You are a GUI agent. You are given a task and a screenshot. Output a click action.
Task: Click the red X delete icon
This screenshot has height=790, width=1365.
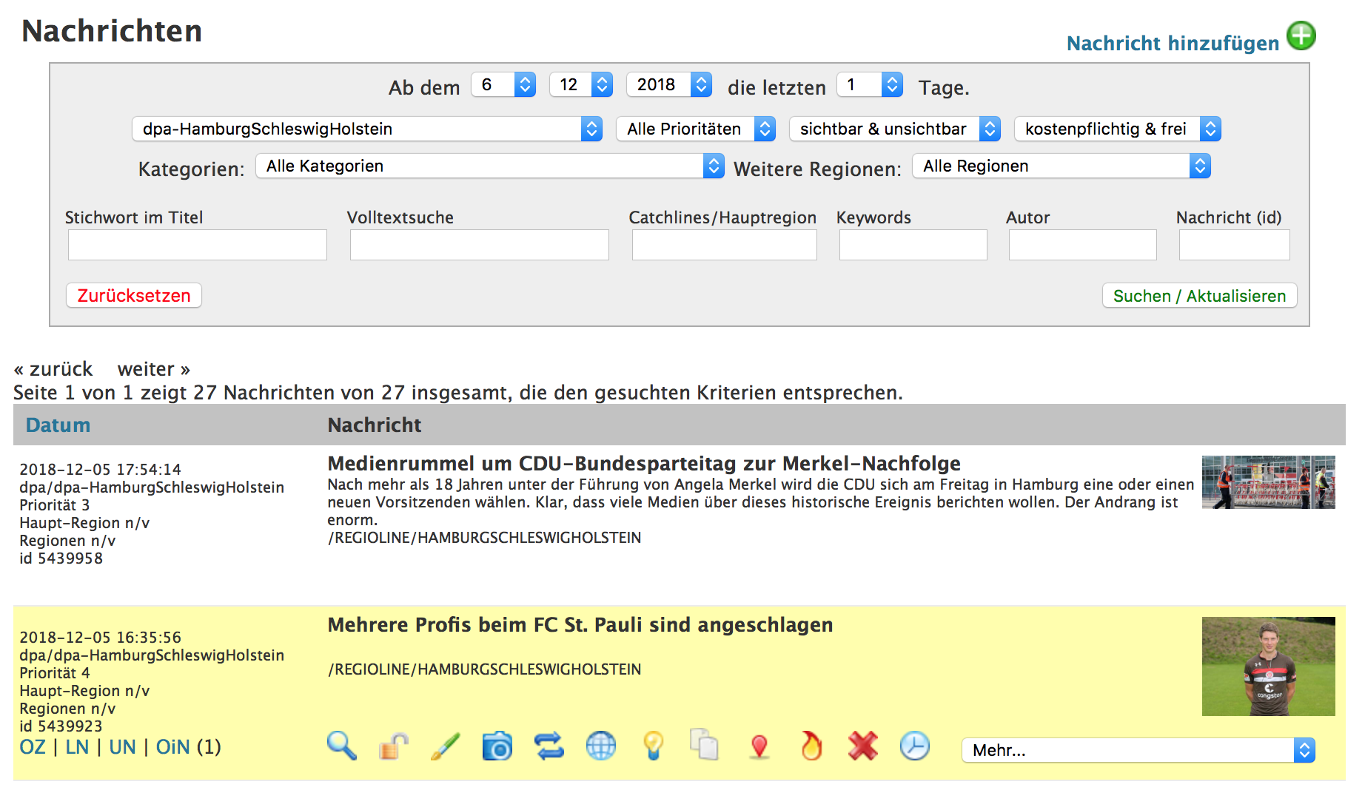pos(863,746)
